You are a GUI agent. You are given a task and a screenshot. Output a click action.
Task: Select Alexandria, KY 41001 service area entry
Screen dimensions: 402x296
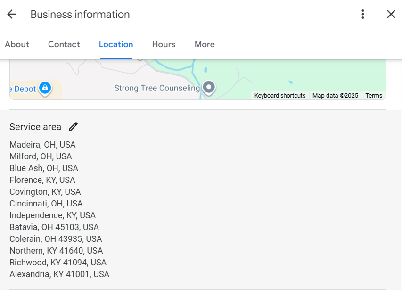point(59,274)
